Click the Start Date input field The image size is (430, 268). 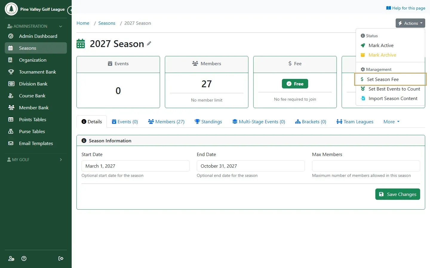(136, 166)
